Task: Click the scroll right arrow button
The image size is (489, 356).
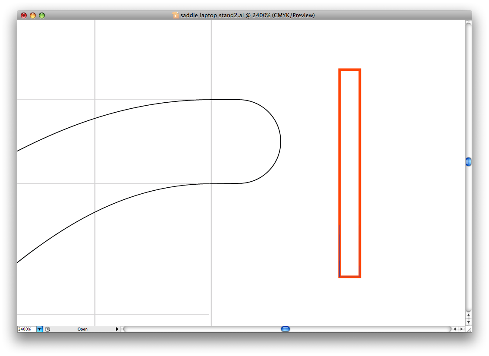Action: 461,329
